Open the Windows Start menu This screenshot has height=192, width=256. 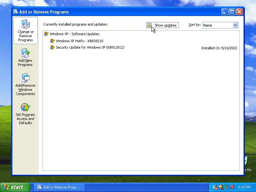(x=15, y=187)
